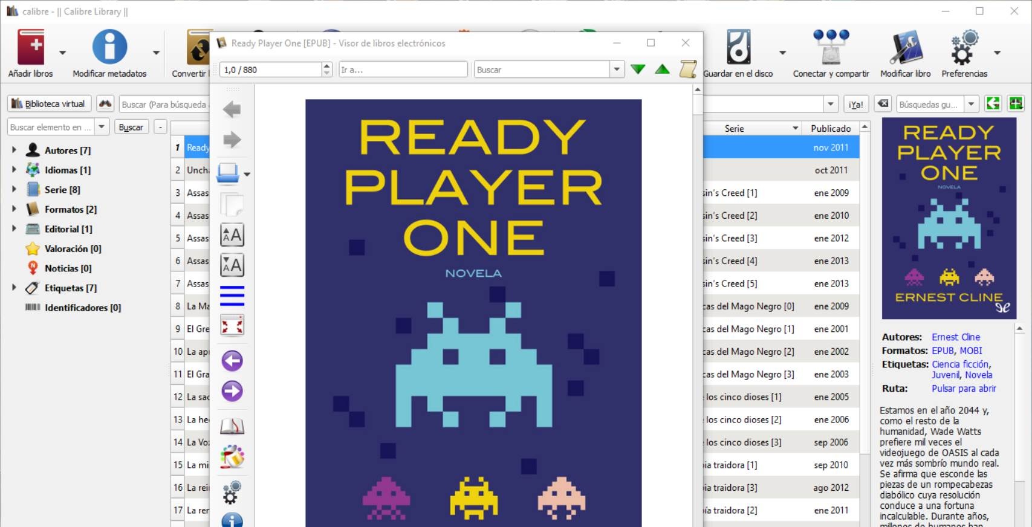The image size is (1032, 527).
Task: Click the viewer Ir a... input field
Action: tap(403, 70)
